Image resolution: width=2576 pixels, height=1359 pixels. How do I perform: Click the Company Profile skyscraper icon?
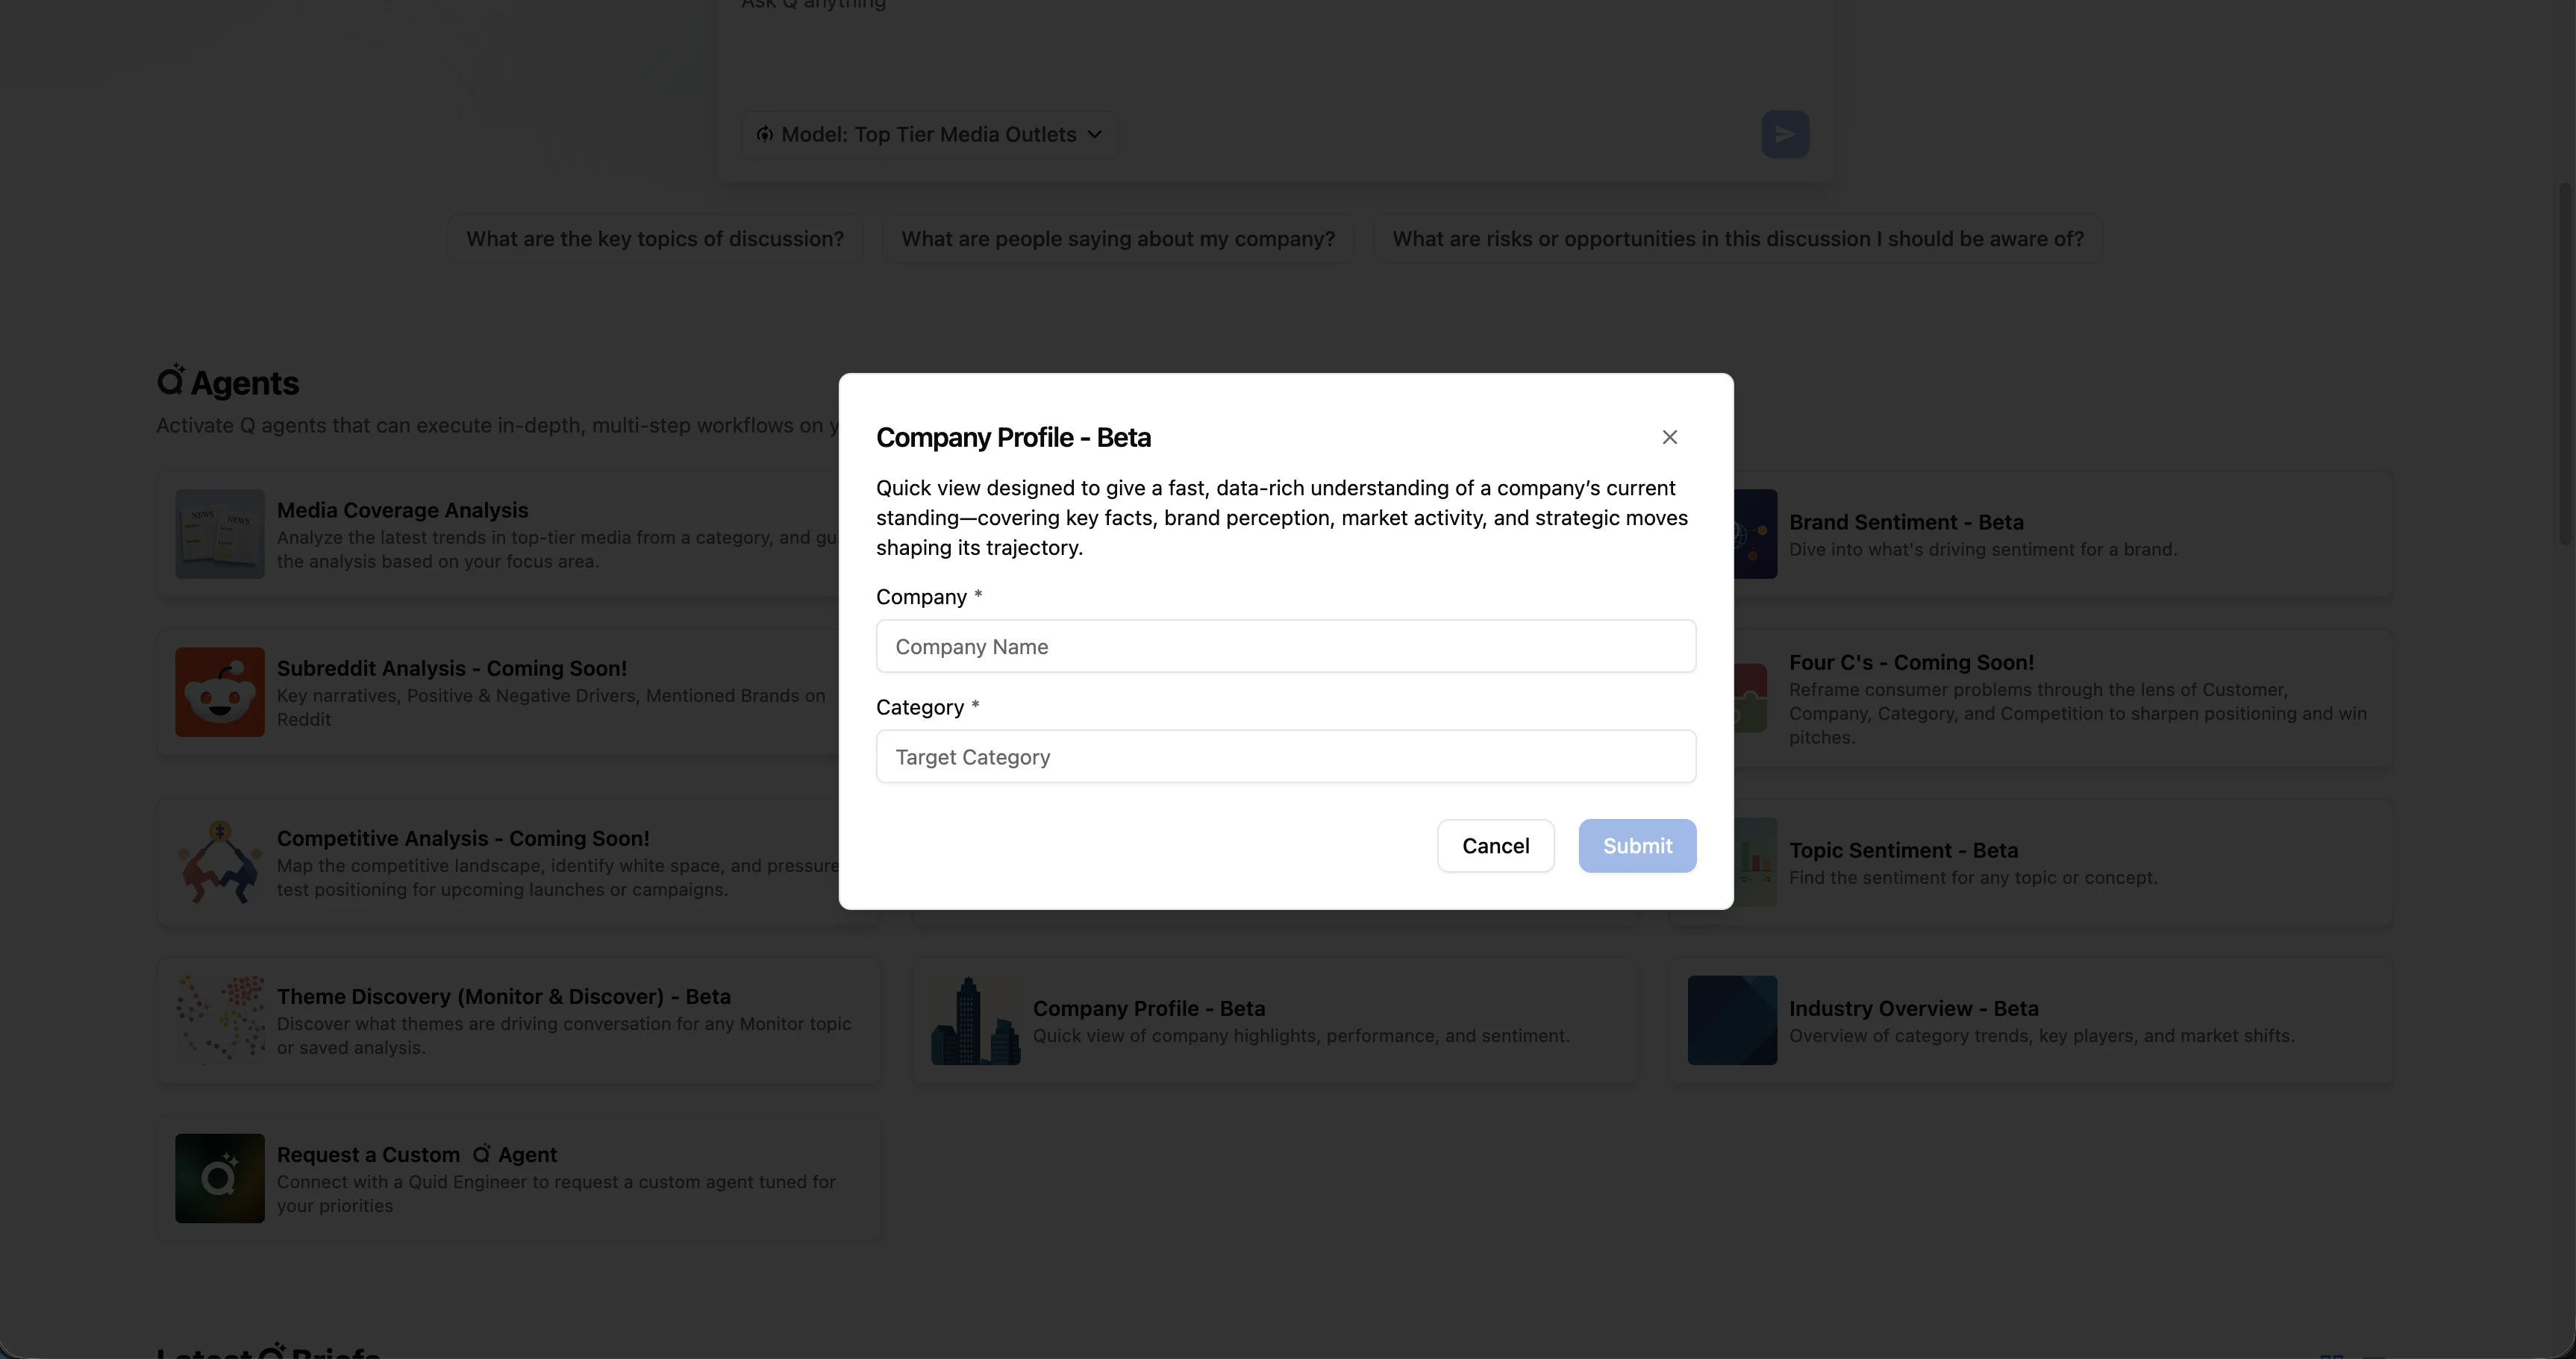[975, 1020]
